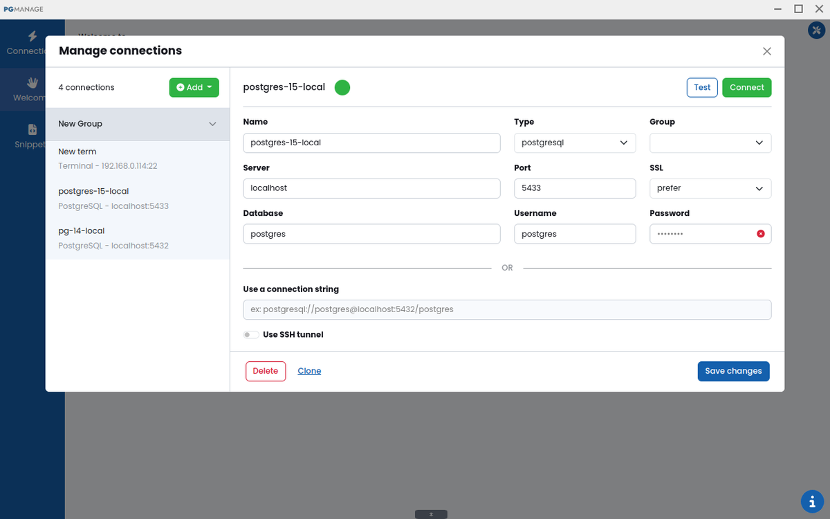
Task: Open the tools icon at the top right
Action: pos(815,30)
